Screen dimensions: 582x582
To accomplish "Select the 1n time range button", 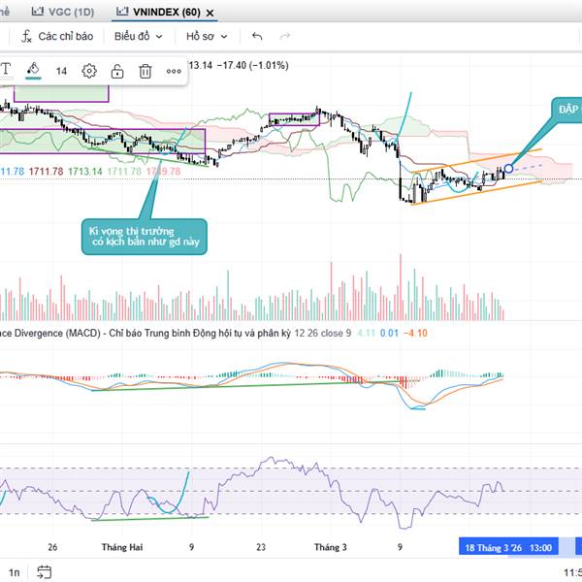I will click(x=14, y=570).
